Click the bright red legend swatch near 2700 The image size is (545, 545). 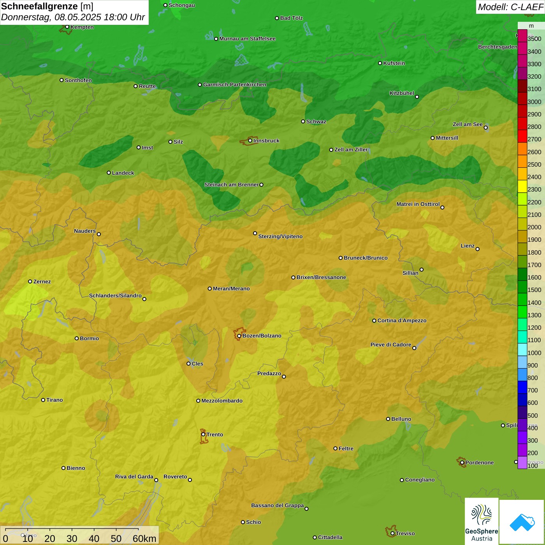(x=522, y=136)
